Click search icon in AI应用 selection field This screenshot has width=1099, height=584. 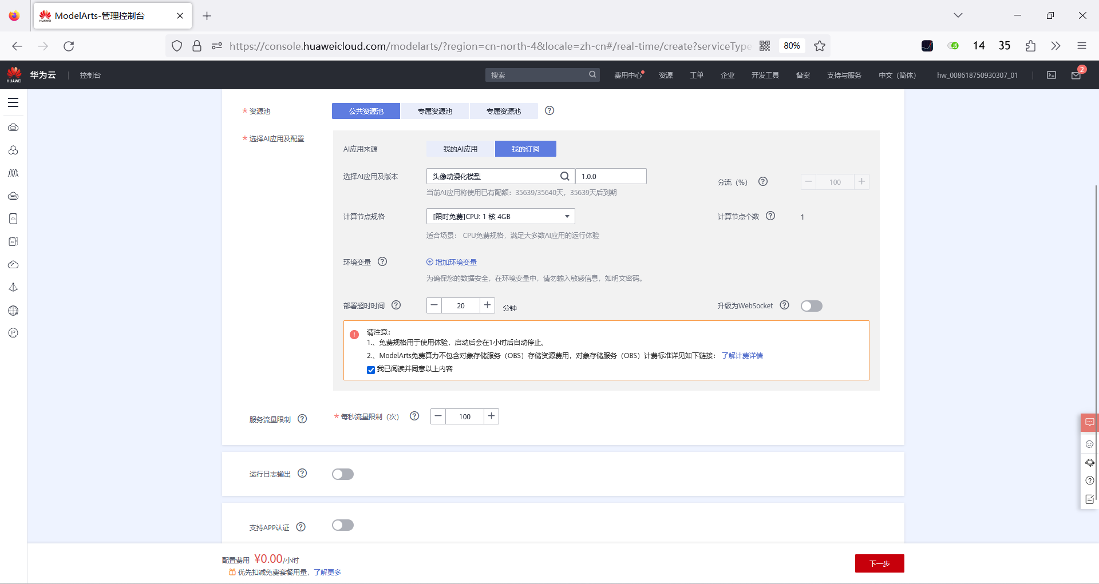(564, 176)
